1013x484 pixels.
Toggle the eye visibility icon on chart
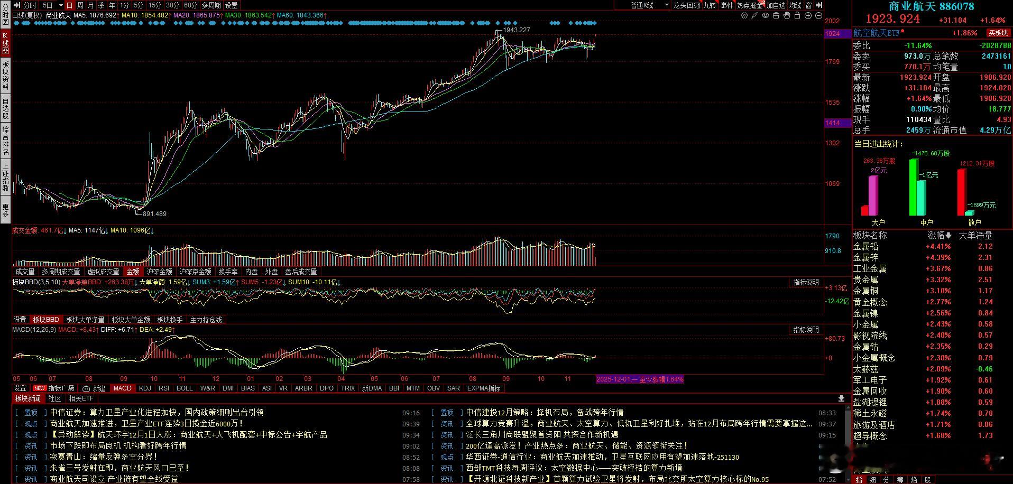(x=766, y=15)
